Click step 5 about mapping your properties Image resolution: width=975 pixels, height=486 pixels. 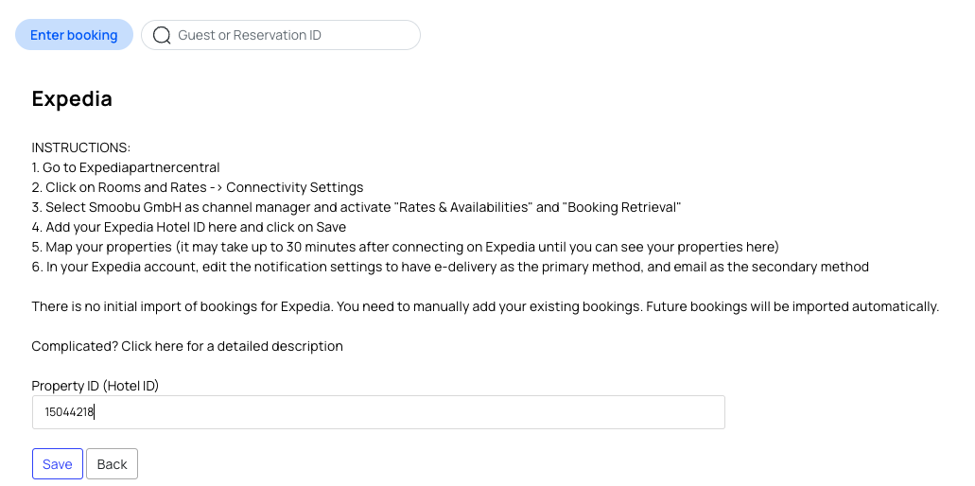pyautogui.click(x=406, y=248)
